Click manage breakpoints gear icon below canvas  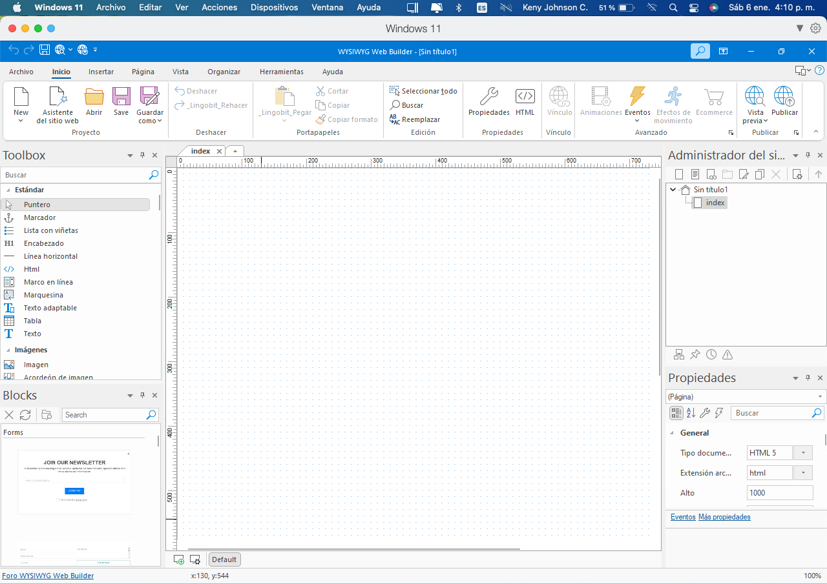click(194, 559)
